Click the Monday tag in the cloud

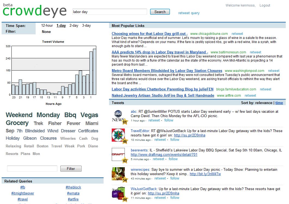[x=48, y=115]
